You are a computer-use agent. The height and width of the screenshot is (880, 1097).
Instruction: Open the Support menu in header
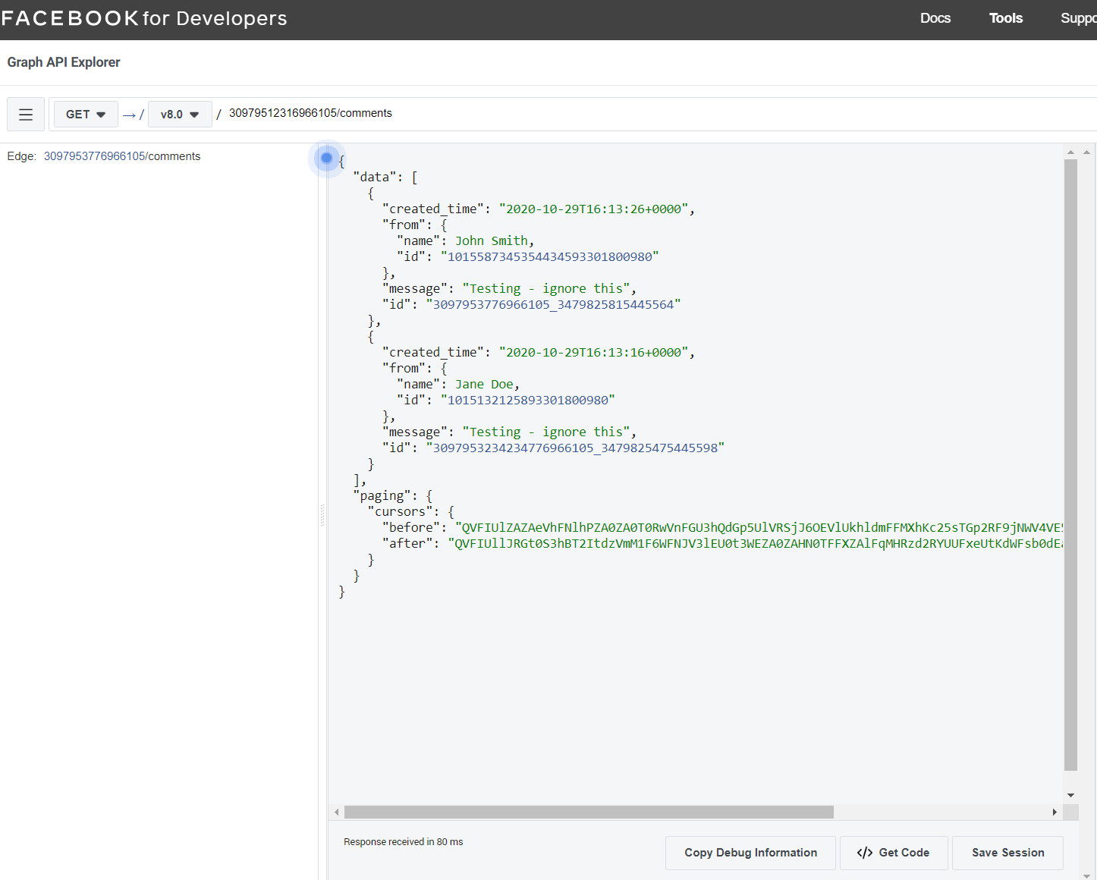point(1078,18)
